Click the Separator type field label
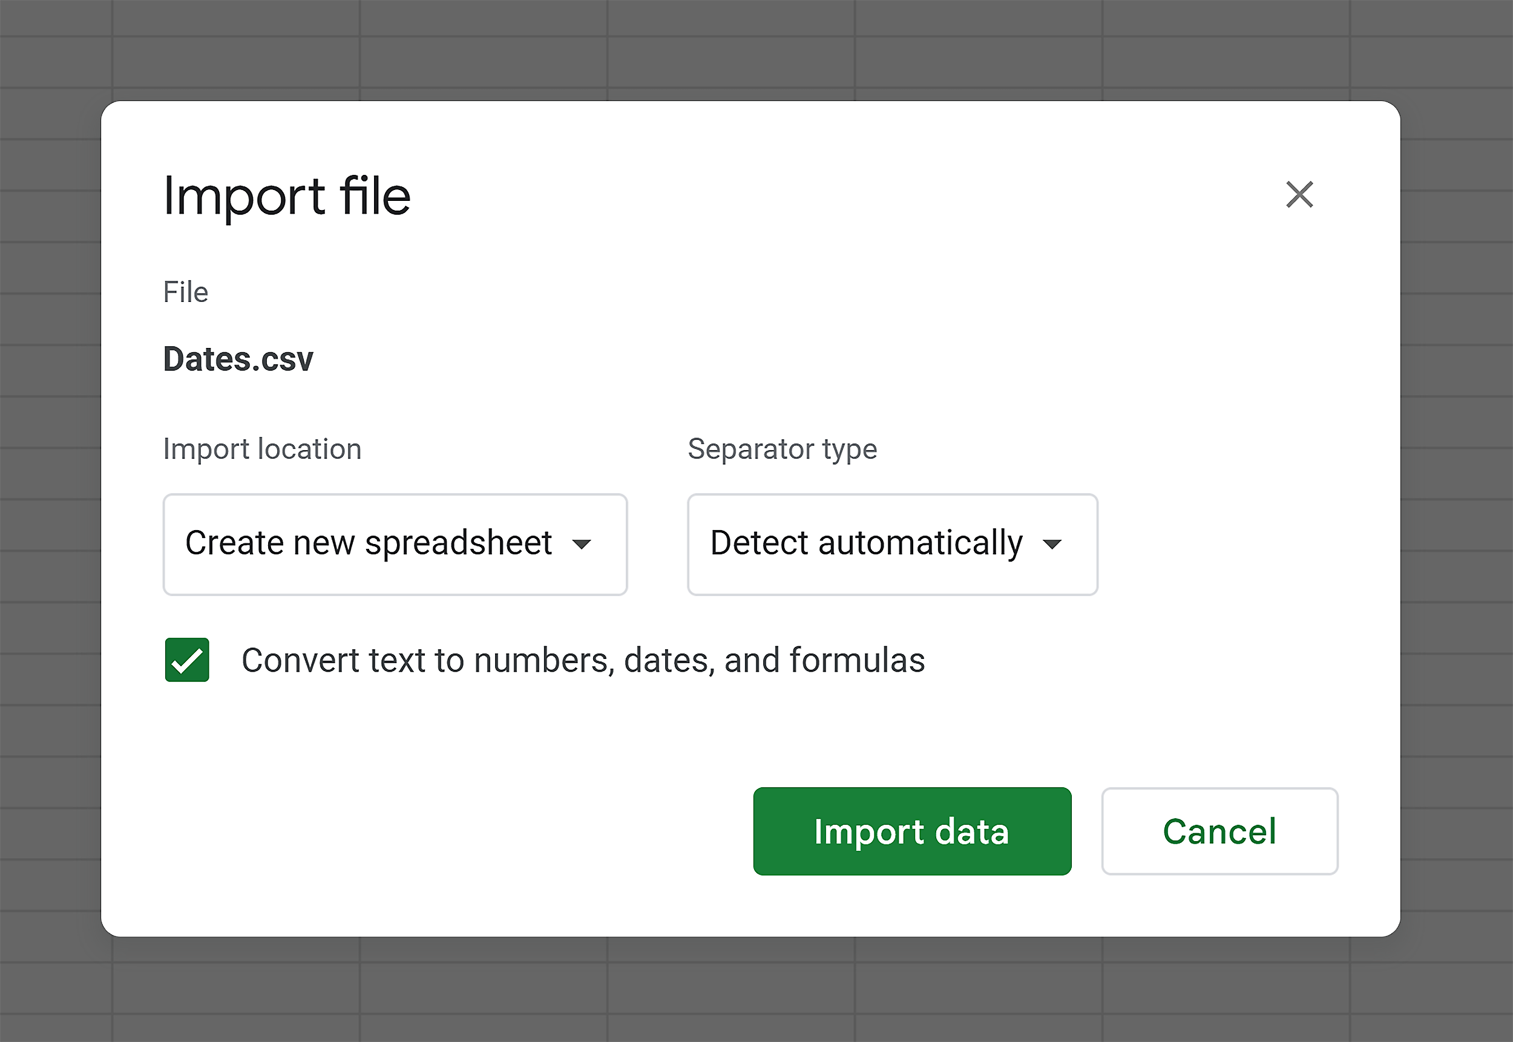1513x1042 pixels. [782, 448]
